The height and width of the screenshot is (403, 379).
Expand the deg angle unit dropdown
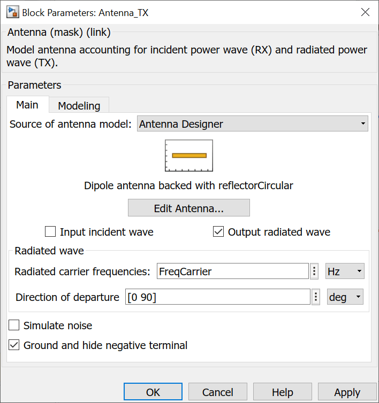[x=345, y=297]
